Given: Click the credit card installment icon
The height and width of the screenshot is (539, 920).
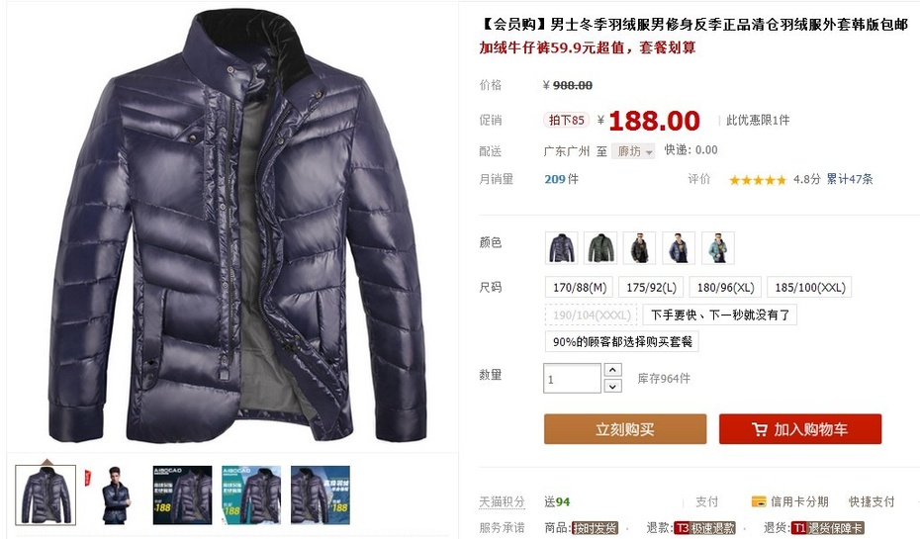Looking at the screenshot, I should tap(759, 502).
